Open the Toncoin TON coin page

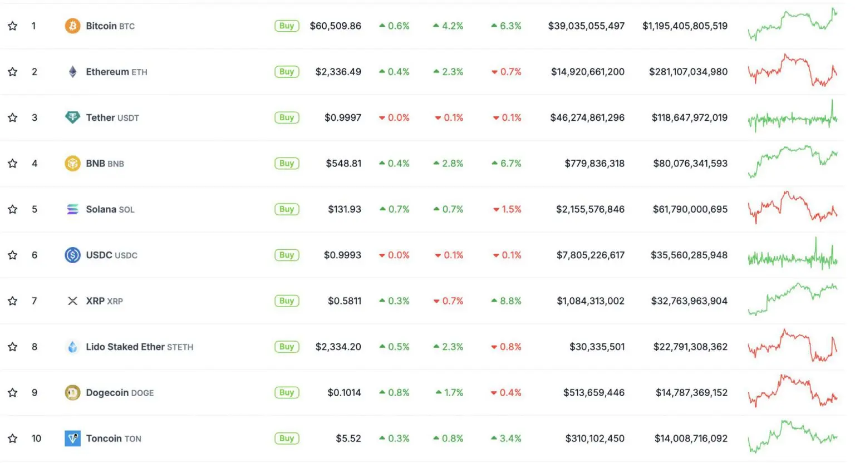[114, 439]
